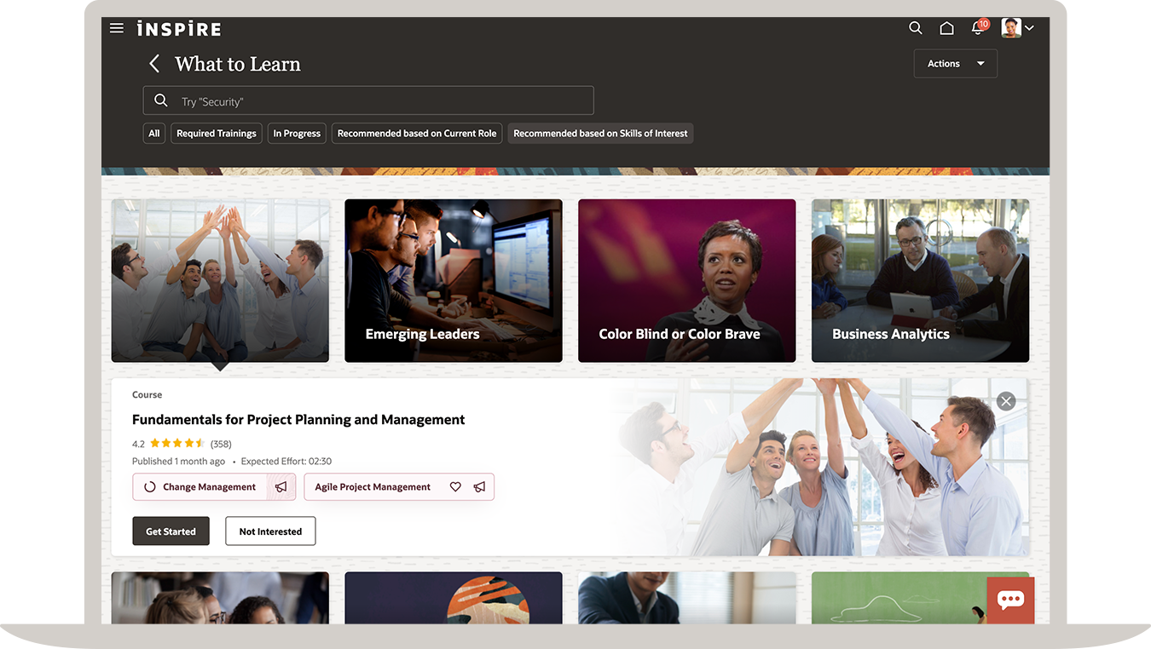Click the Get Started button
The image size is (1151, 649).
click(171, 531)
